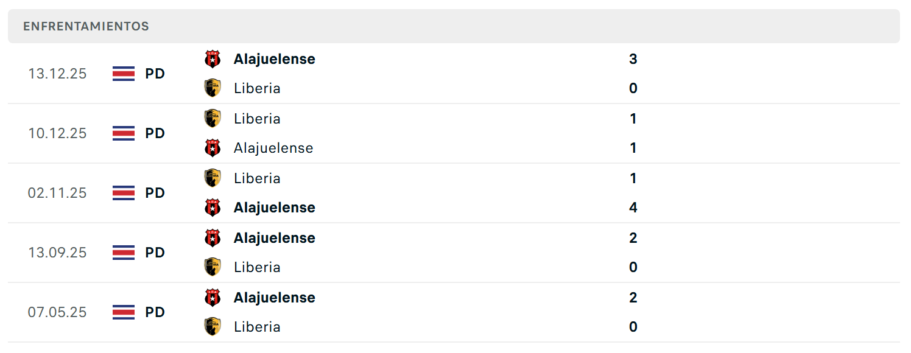Open Liberia team name in 13.09.25 match
This screenshot has width=911, height=353.
tap(257, 267)
